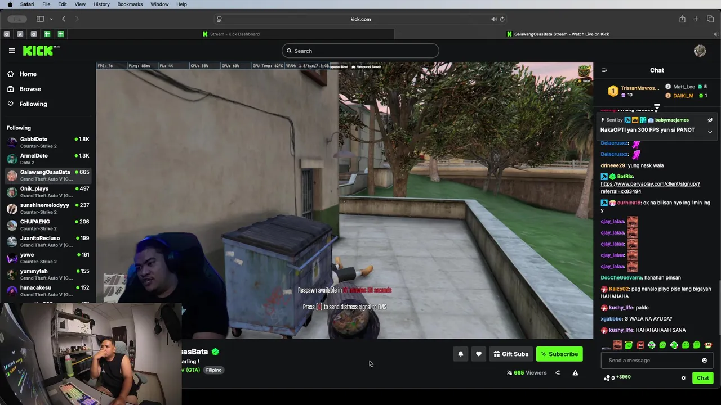This screenshot has width=721, height=405.
Task: Toggle the Safari sidebar
Action: click(x=40, y=19)
